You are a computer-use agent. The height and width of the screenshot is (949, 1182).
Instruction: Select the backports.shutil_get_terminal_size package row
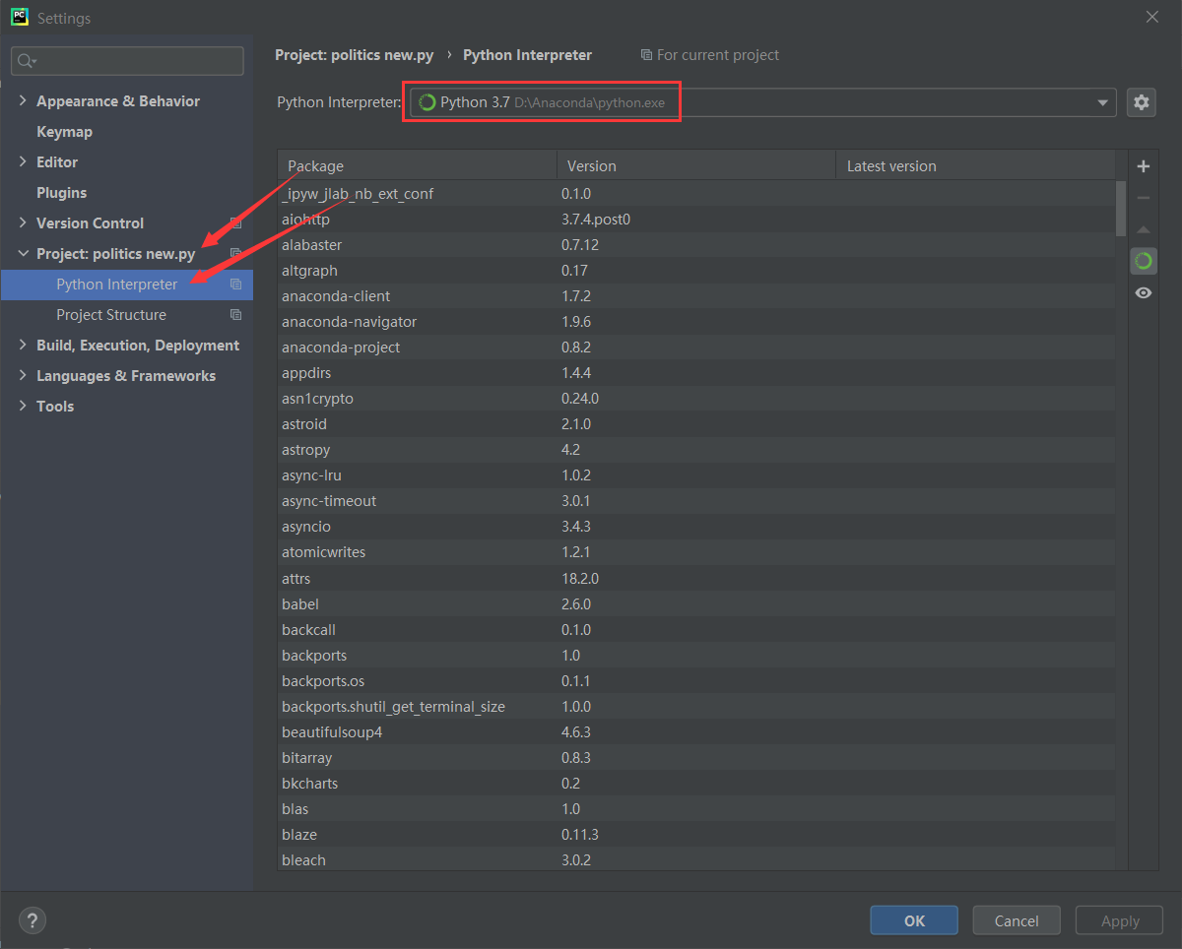point(696,707)
